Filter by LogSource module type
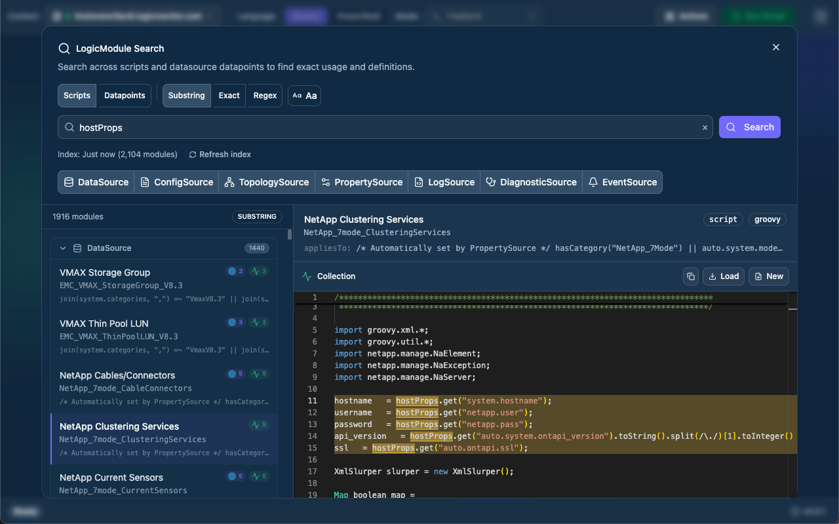The image size is (839, 524). click(444, 182)
